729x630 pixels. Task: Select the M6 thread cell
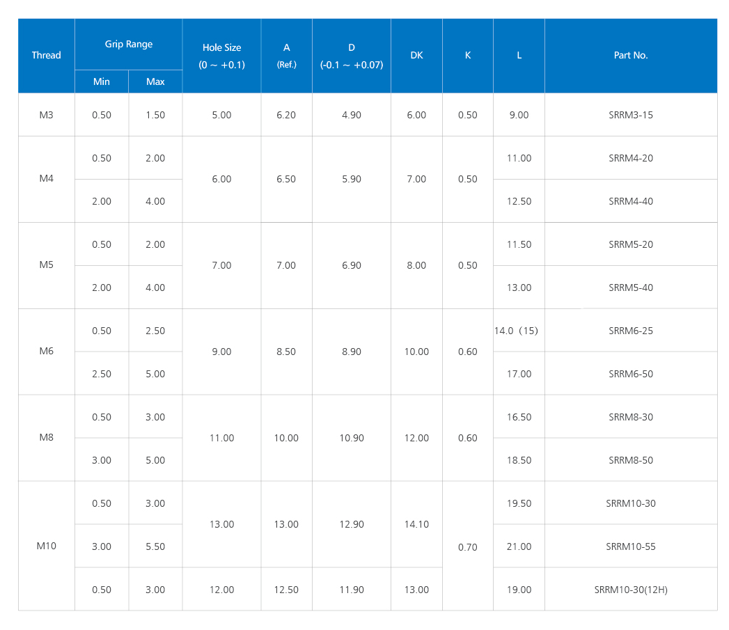pos(46,352)
